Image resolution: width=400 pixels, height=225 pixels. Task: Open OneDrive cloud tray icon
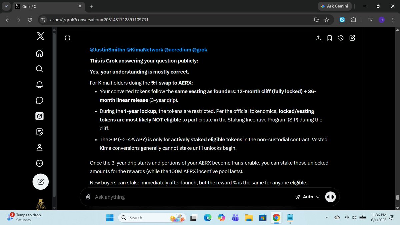[x=337, y=218]
